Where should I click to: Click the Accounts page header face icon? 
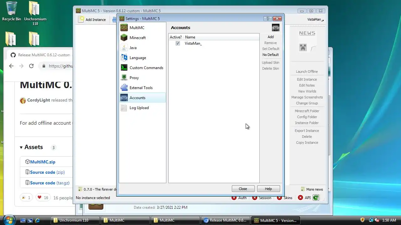(x=275, y=27)
